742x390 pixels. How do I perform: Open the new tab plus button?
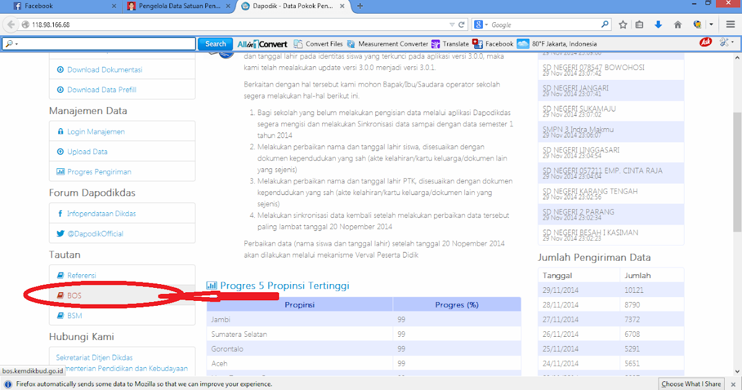click(x=360, y=6)
